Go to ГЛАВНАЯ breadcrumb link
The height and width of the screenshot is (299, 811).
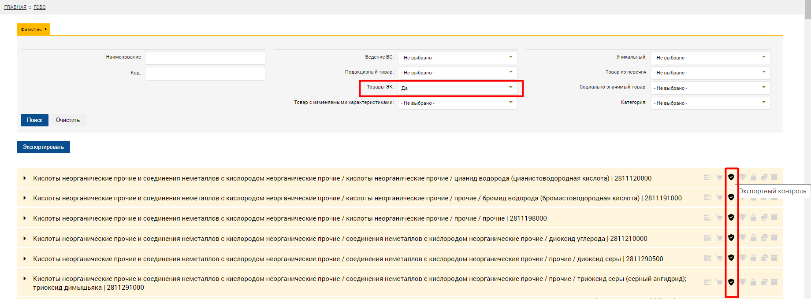point(15,7)
